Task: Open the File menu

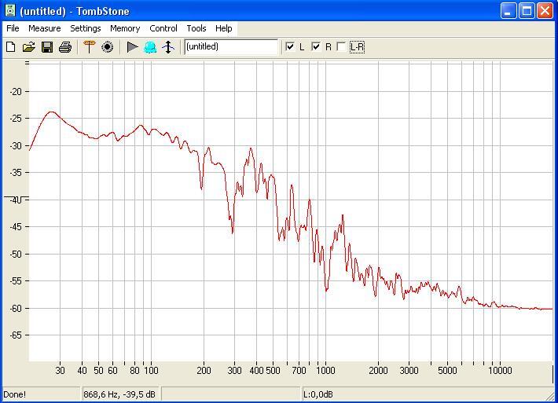Action: 13,28
